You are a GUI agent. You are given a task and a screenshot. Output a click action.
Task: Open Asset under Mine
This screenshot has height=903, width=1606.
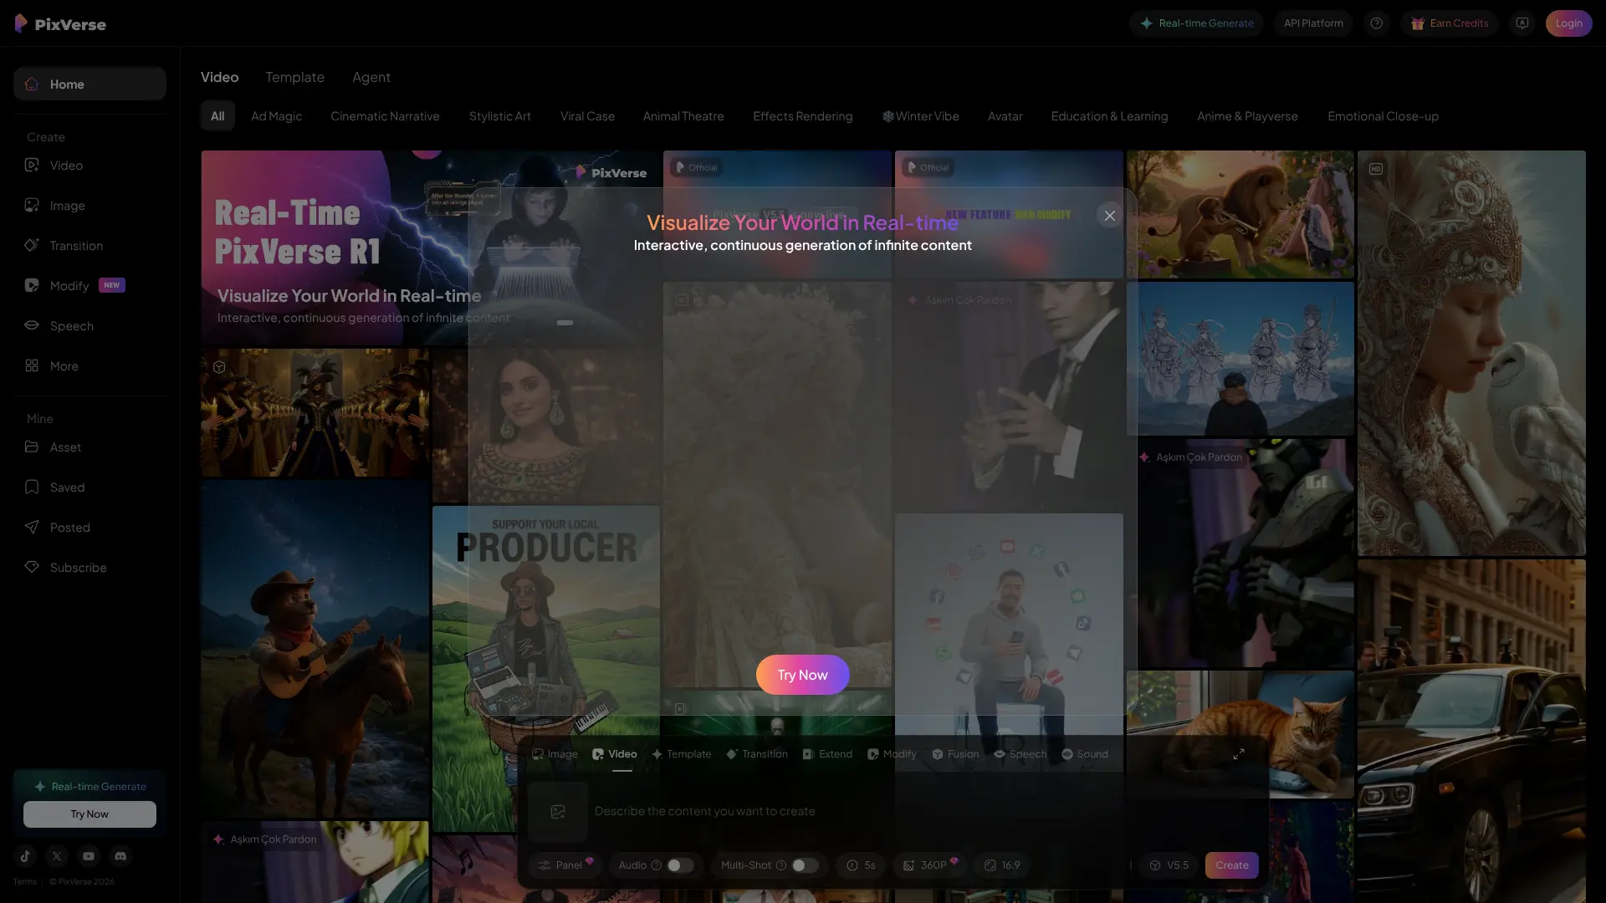pos(90,447)
